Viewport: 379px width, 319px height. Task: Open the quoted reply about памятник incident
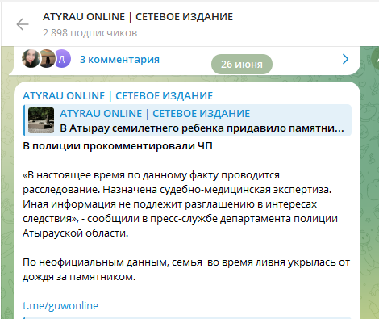[187, 120]
